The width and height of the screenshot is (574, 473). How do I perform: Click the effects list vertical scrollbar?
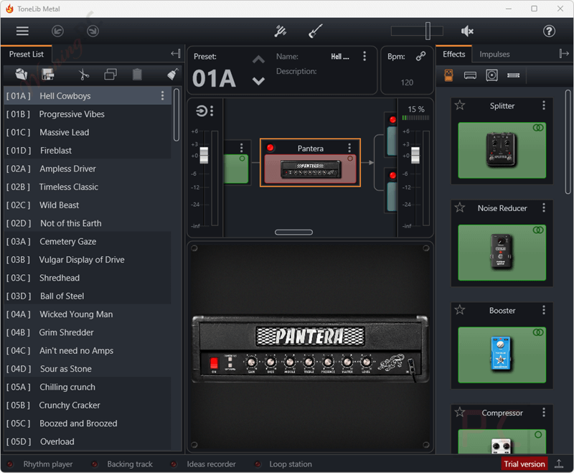tap(568, 141)
